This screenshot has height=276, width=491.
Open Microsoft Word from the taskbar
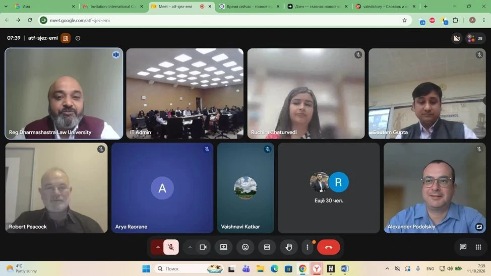pos(345,268)
